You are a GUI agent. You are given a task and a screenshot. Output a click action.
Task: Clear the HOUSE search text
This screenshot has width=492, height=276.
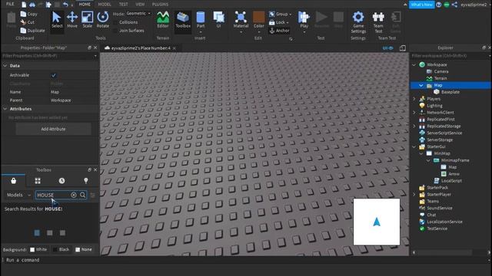pos(74,195)
